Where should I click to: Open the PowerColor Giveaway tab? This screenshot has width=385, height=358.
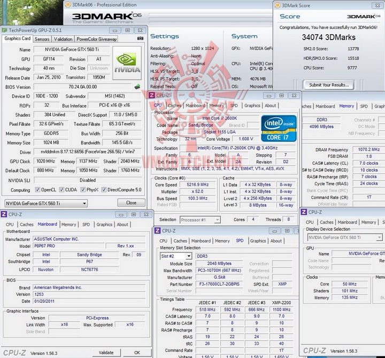[x=96, y=39]
